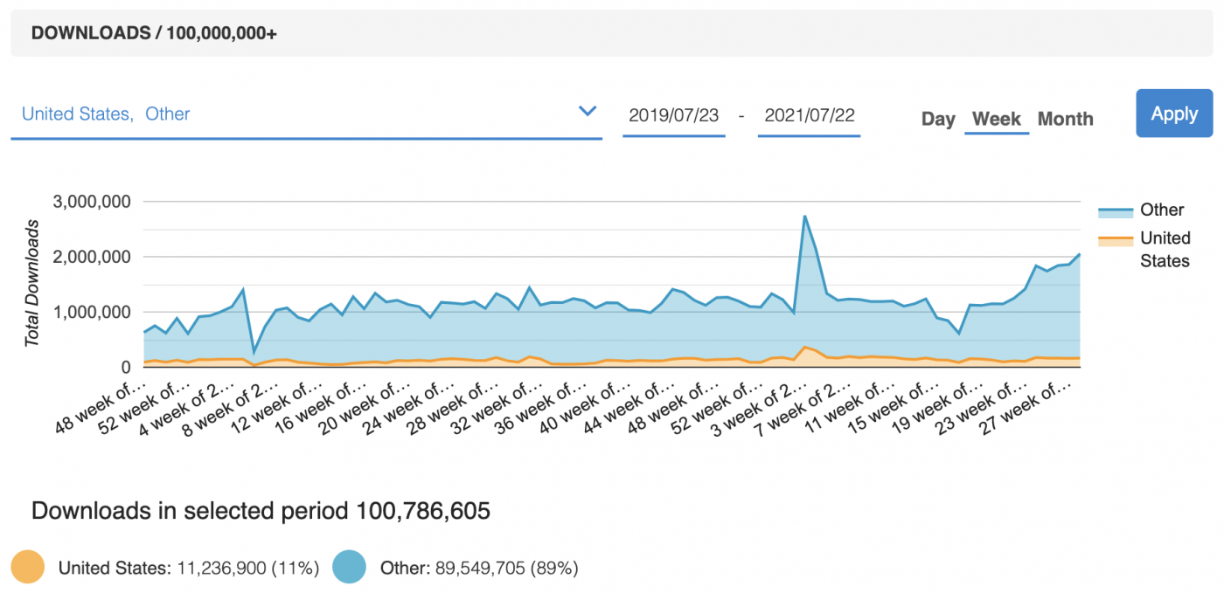Click the end date field 2021/07/22
1224x593 pixels.
(x=808, y=114)
